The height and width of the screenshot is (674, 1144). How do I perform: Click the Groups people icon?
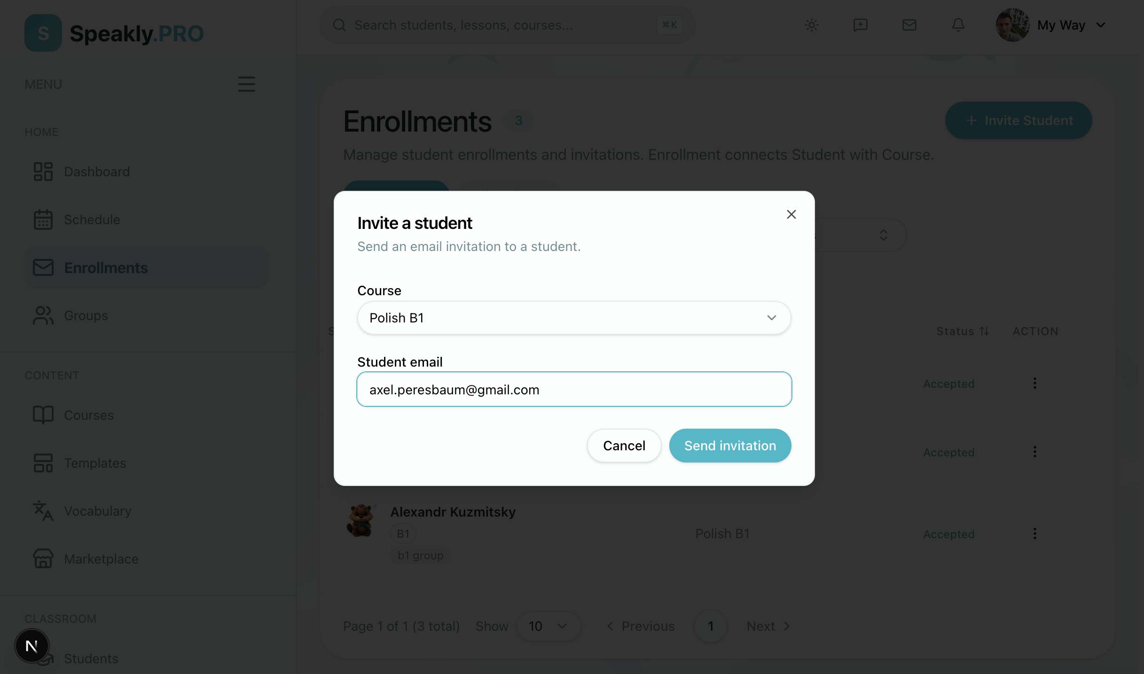[43, 315]
